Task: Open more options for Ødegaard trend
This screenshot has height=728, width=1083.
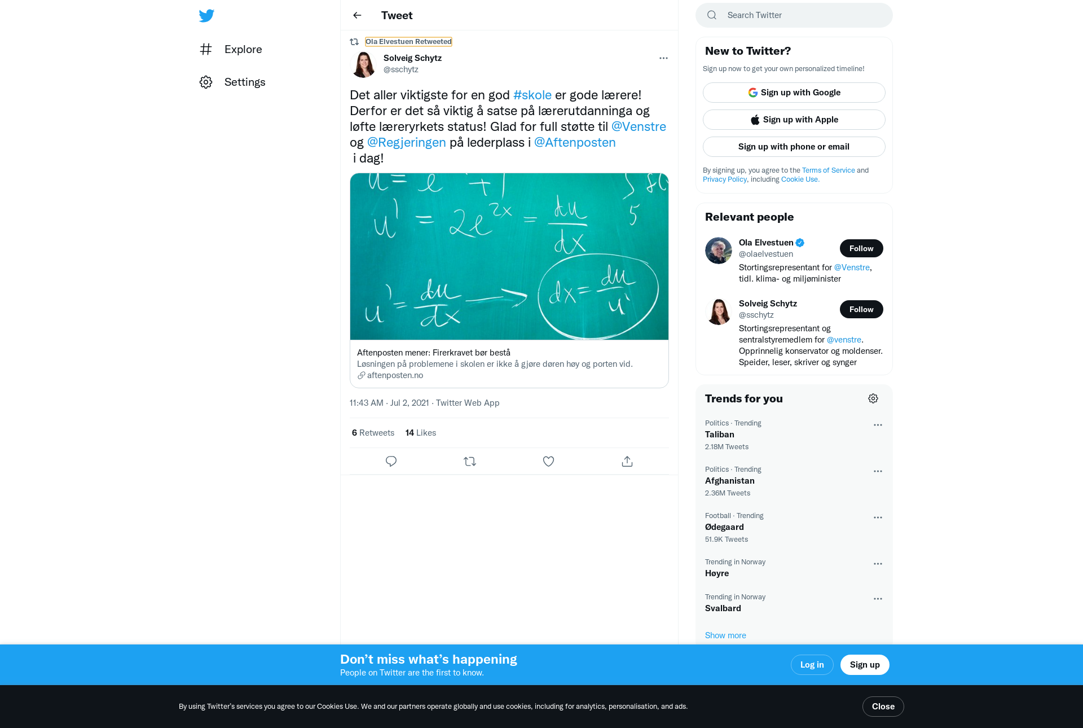Action: (878, 518)
